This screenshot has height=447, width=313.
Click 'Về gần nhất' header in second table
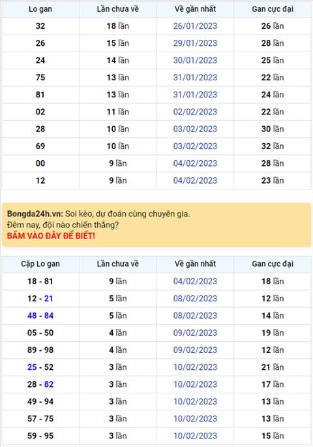[195, 264]
